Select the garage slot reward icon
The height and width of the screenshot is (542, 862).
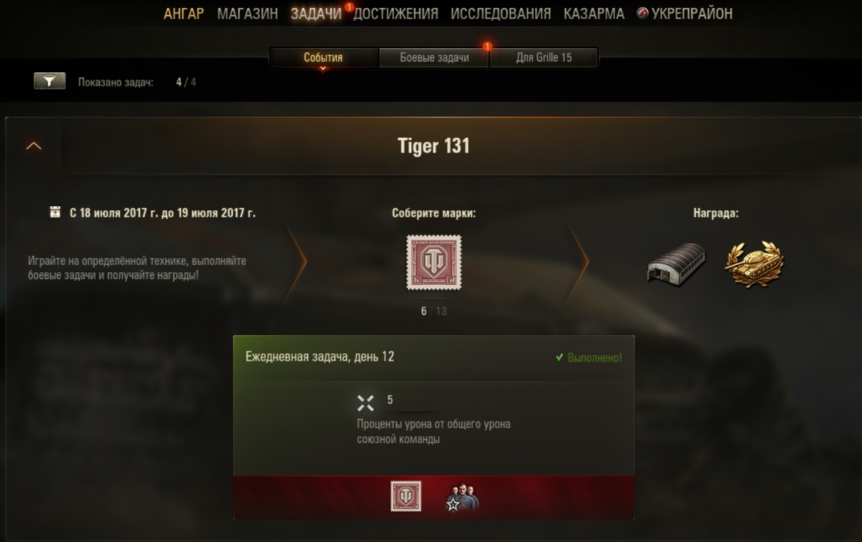676,264
